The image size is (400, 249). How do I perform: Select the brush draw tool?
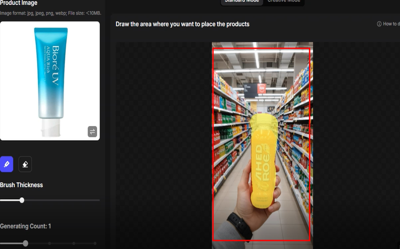(7, 164)
